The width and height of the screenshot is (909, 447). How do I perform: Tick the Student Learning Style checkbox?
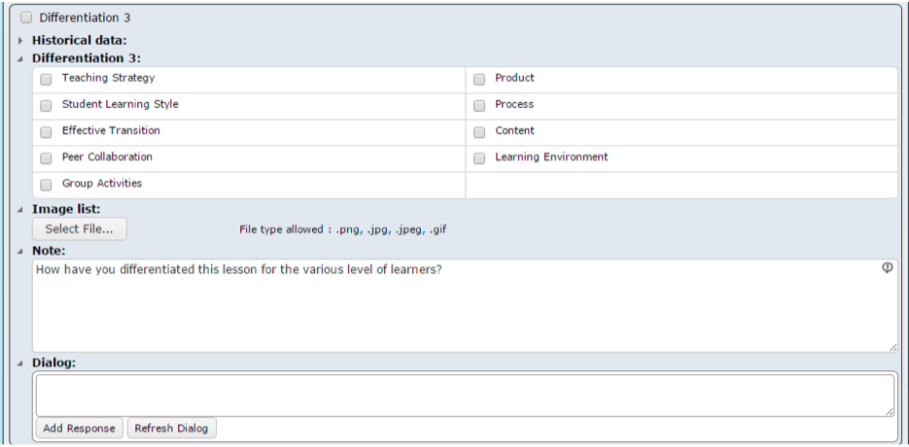tap(46, 106)
